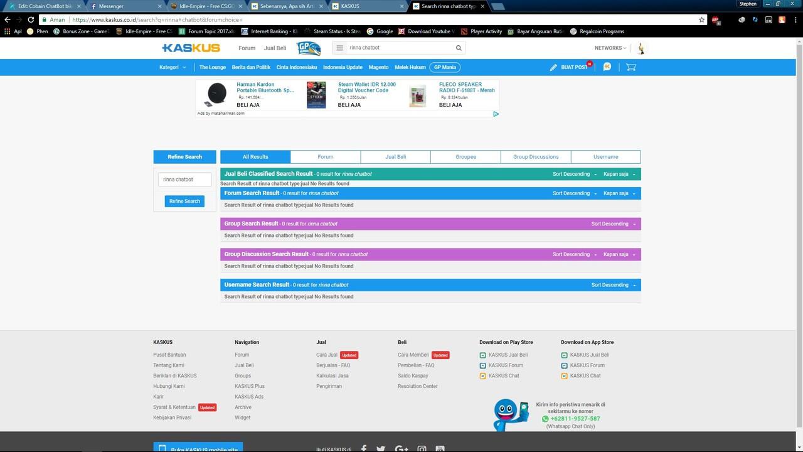This screenshot has height=452, width=803.
Task: Open Kalkulasi Jasa in the Jual column
Action: [332, 376]
